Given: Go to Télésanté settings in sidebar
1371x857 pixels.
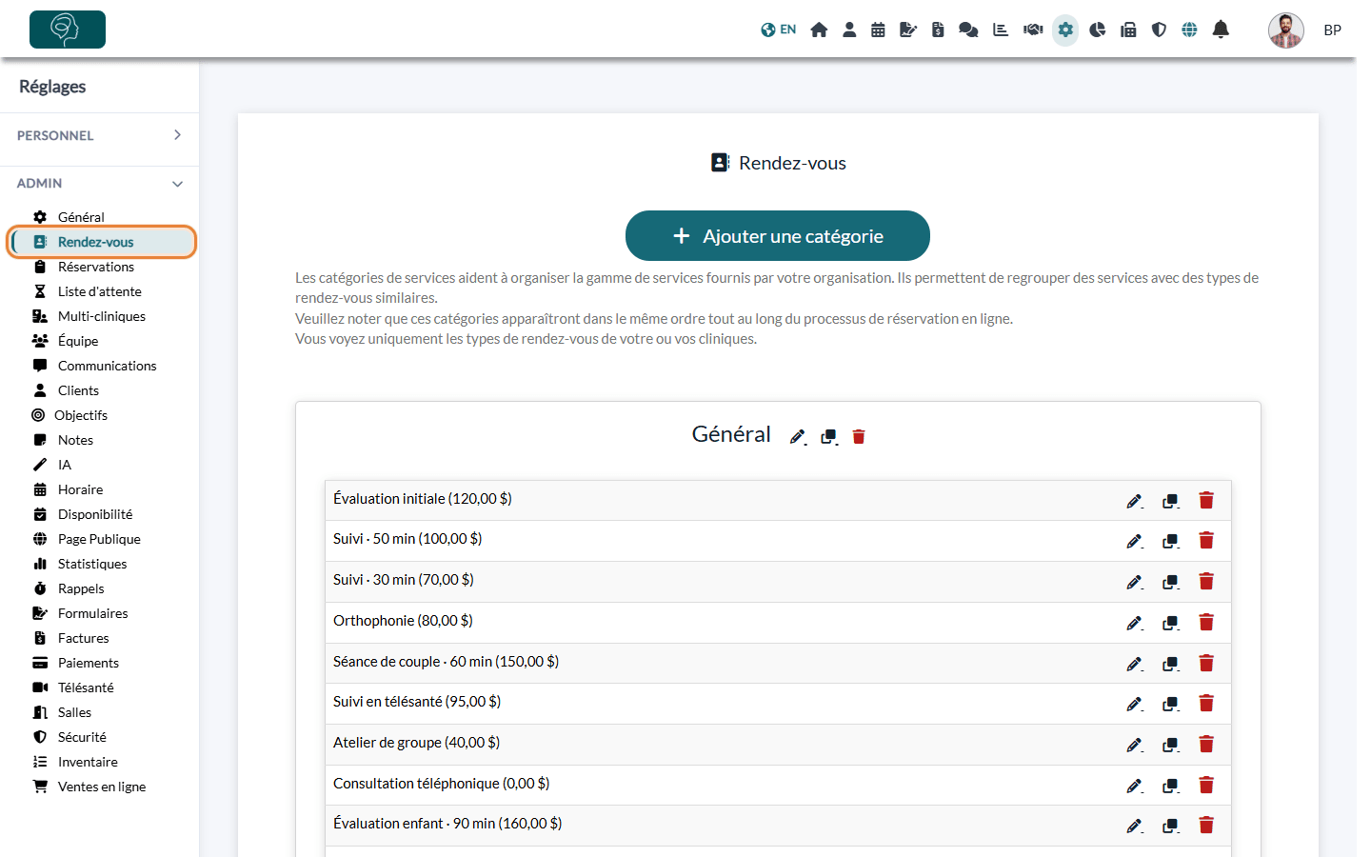Looking at the screenshot, I should tap(86, 688).
